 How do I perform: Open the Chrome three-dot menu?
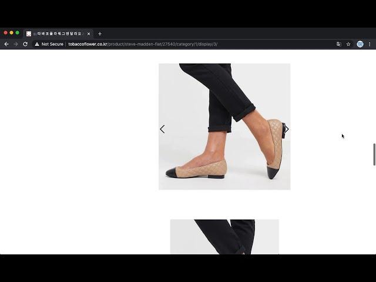[x=370, y=44]
